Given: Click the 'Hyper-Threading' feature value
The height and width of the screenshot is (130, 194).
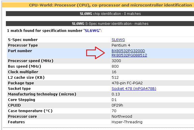Looking at the screenshot, I should click(127, 122).
